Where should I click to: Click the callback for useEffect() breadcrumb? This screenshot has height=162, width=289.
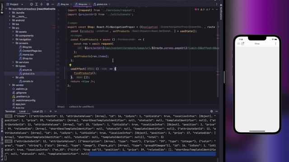pyautogui.click(x=81, y=107)
